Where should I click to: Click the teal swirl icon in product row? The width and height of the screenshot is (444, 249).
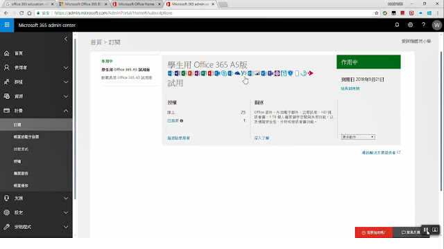pos(304,73)
